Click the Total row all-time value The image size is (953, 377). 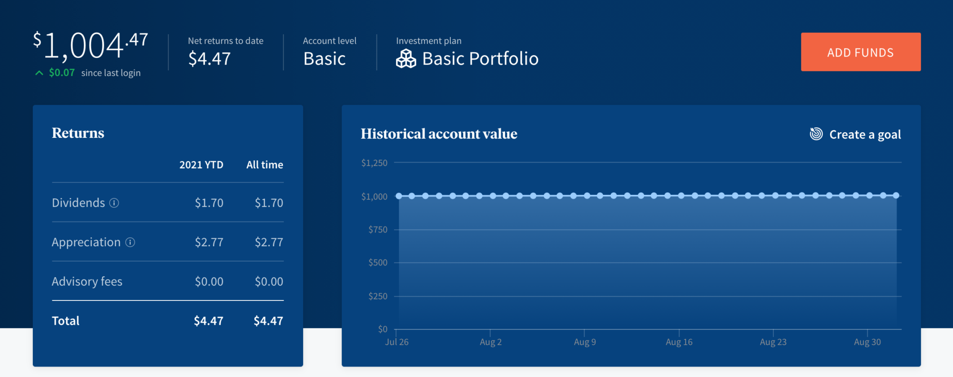(268, 321)
